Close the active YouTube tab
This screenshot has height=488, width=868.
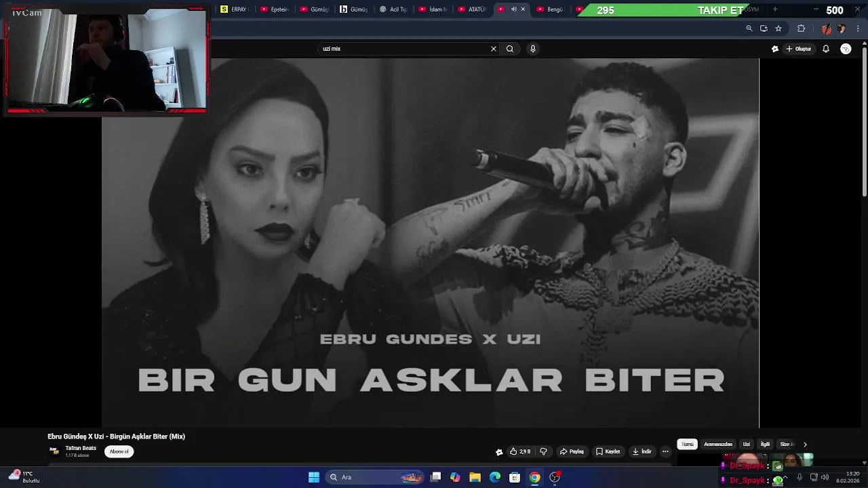tap(523, 9)
